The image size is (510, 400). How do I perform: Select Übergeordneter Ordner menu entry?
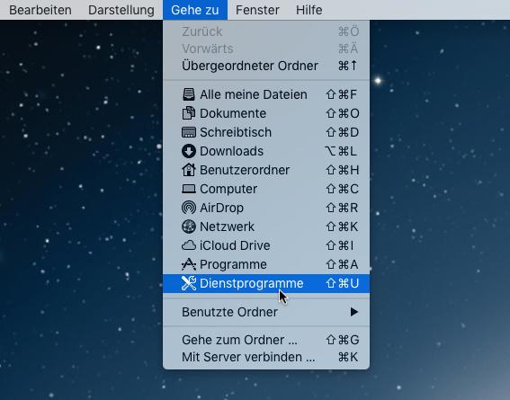(266, 66)
